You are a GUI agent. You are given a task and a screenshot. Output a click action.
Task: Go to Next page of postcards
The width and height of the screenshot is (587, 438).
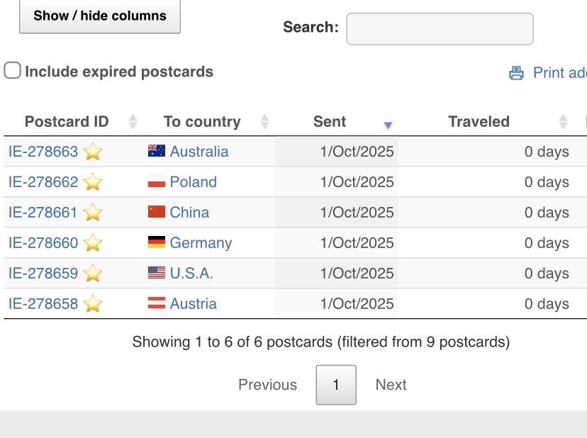pyautogui.click(x=391, y=385)
